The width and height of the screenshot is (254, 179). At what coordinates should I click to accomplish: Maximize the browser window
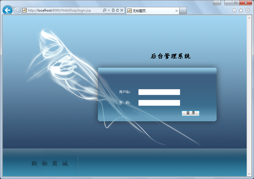236,3
